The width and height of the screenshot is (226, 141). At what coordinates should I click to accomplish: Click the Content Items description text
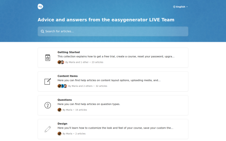click(109, 80)
